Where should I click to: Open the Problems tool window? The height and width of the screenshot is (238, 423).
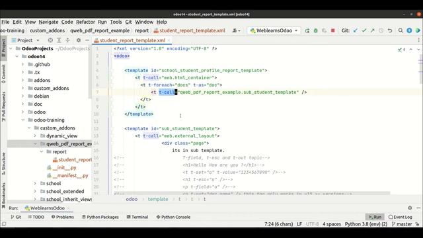pyautogui.click(x=63, y=217)
